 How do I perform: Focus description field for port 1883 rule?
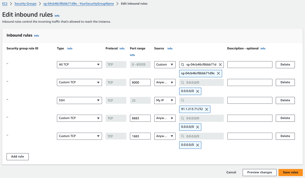coord(250,136)
